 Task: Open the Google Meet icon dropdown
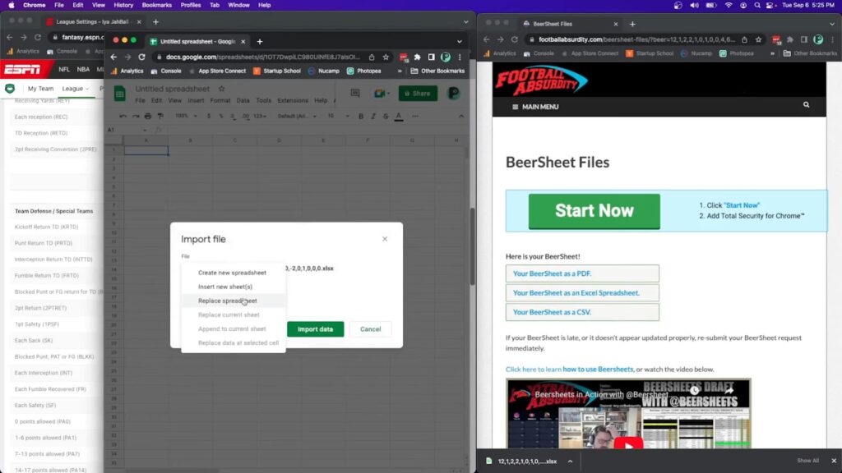382,94
